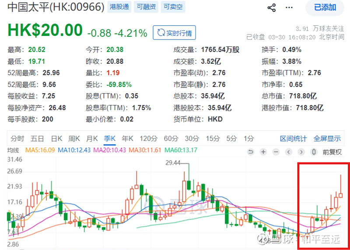Click the stock title 中国太平(HK:00966)
Image resolution: width=350 pixels, height=250 pixels.
coord(56,7)
